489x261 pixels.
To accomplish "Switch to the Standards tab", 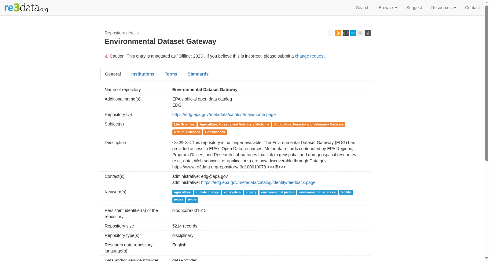I will [198, 74].
